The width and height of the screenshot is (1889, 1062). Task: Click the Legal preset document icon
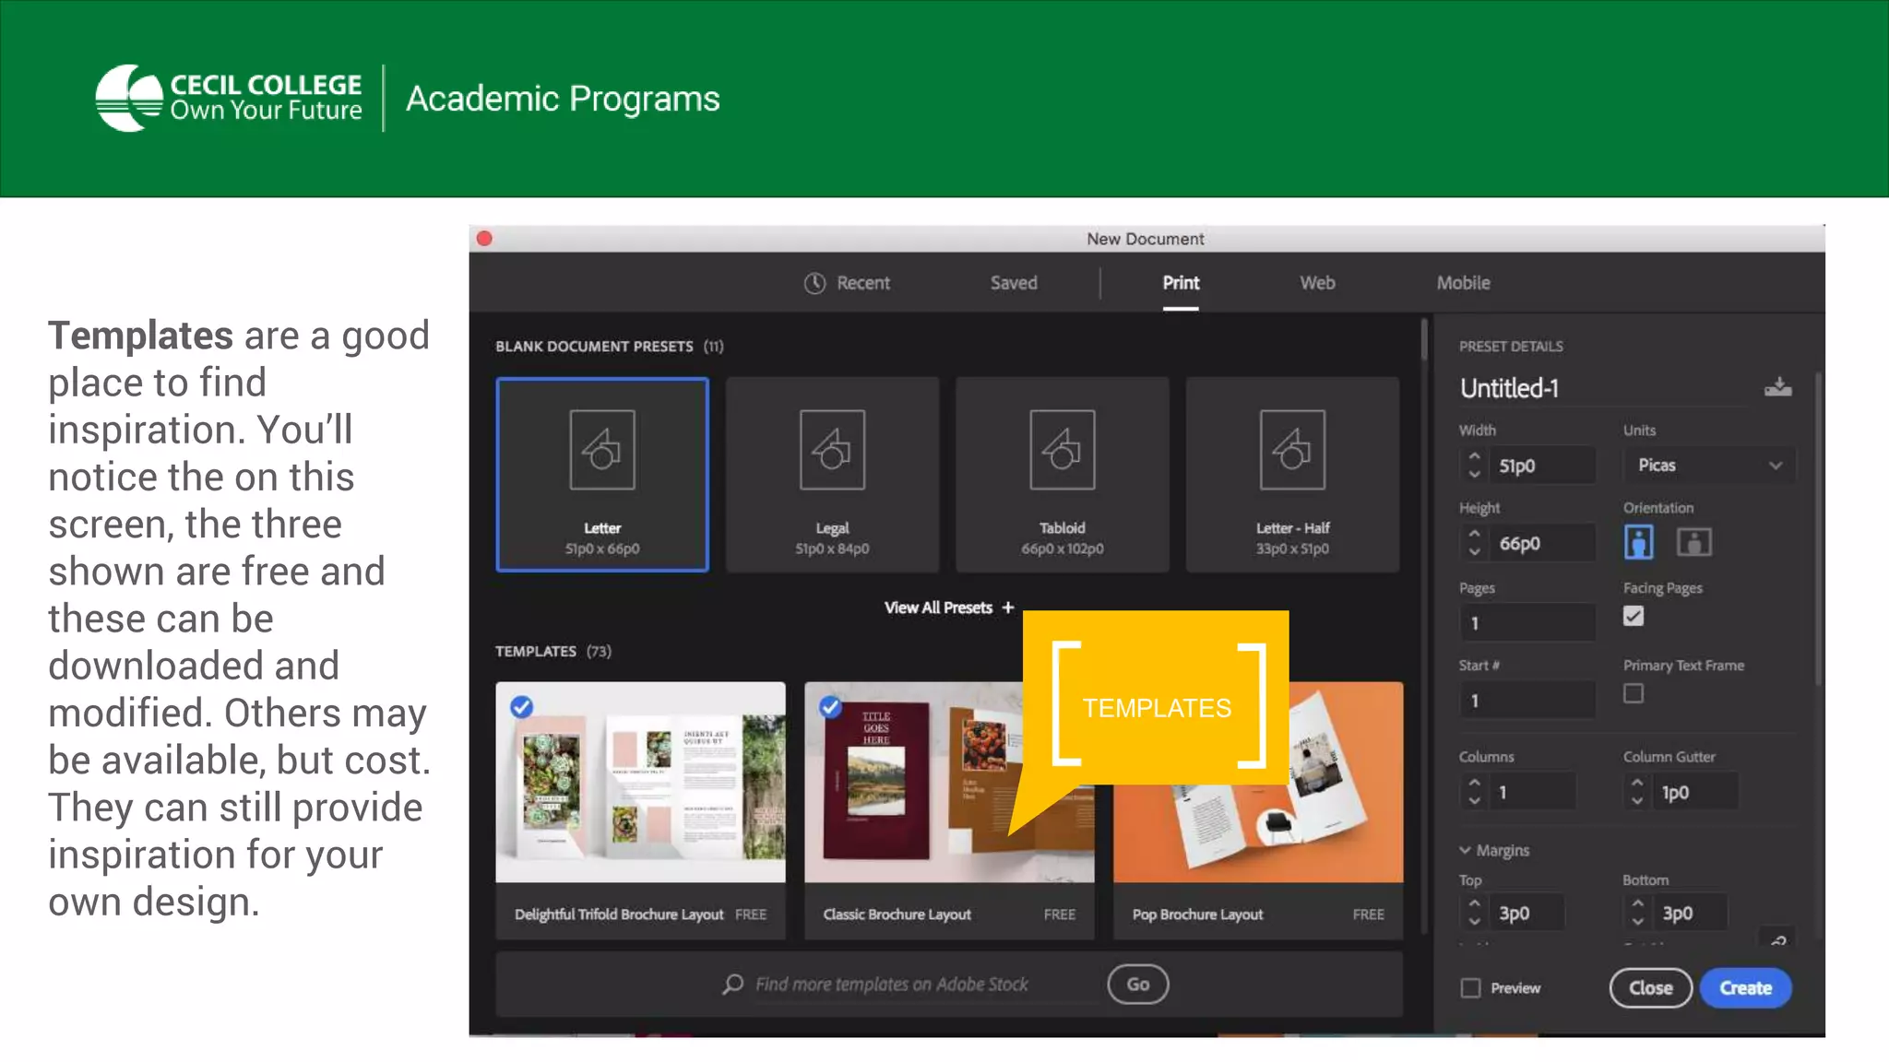tap(832, 450)
